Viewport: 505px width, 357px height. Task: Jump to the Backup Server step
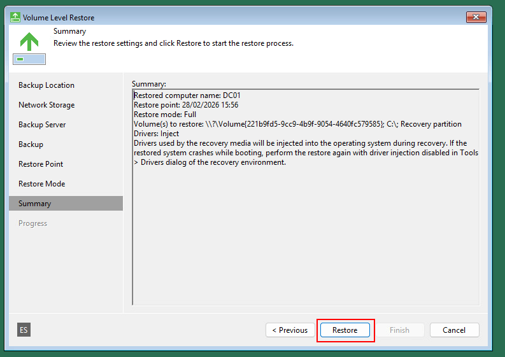42,125
